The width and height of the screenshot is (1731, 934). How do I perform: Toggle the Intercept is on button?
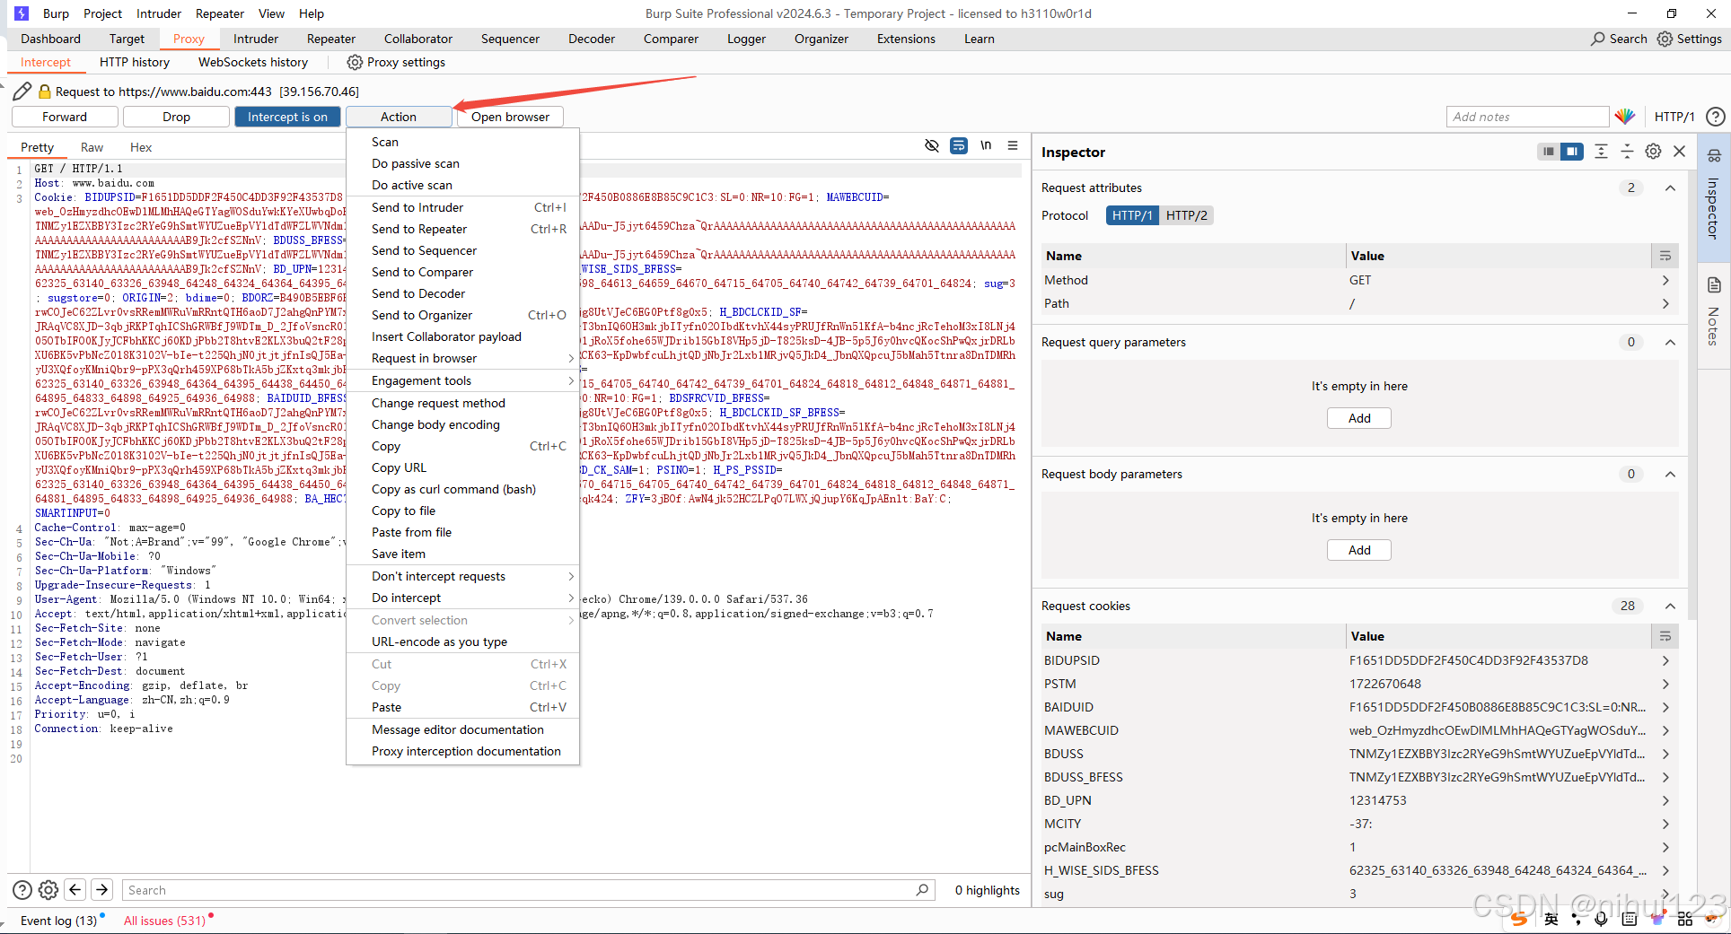pyautogui.click(x=287, y=117)
